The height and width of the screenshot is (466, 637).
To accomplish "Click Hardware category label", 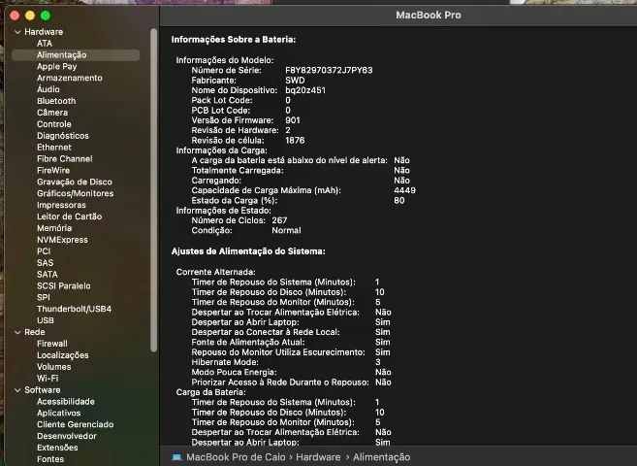I will click(x=44, y=32).
